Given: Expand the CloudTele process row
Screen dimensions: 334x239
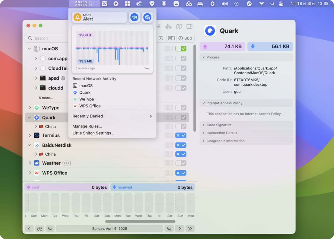Looking at the screenshot, I should point(36,68).
